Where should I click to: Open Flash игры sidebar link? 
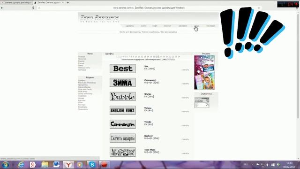point(82,92)
